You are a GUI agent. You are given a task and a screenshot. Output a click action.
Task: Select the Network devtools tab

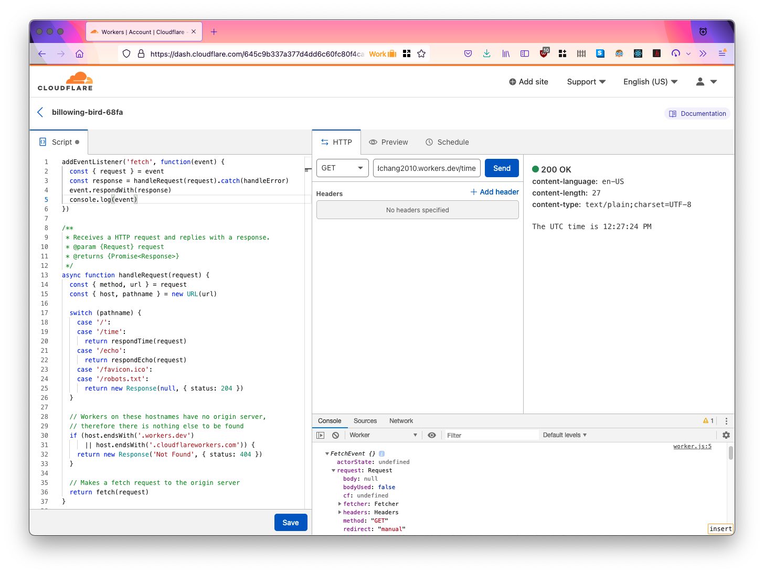point(401,421)
